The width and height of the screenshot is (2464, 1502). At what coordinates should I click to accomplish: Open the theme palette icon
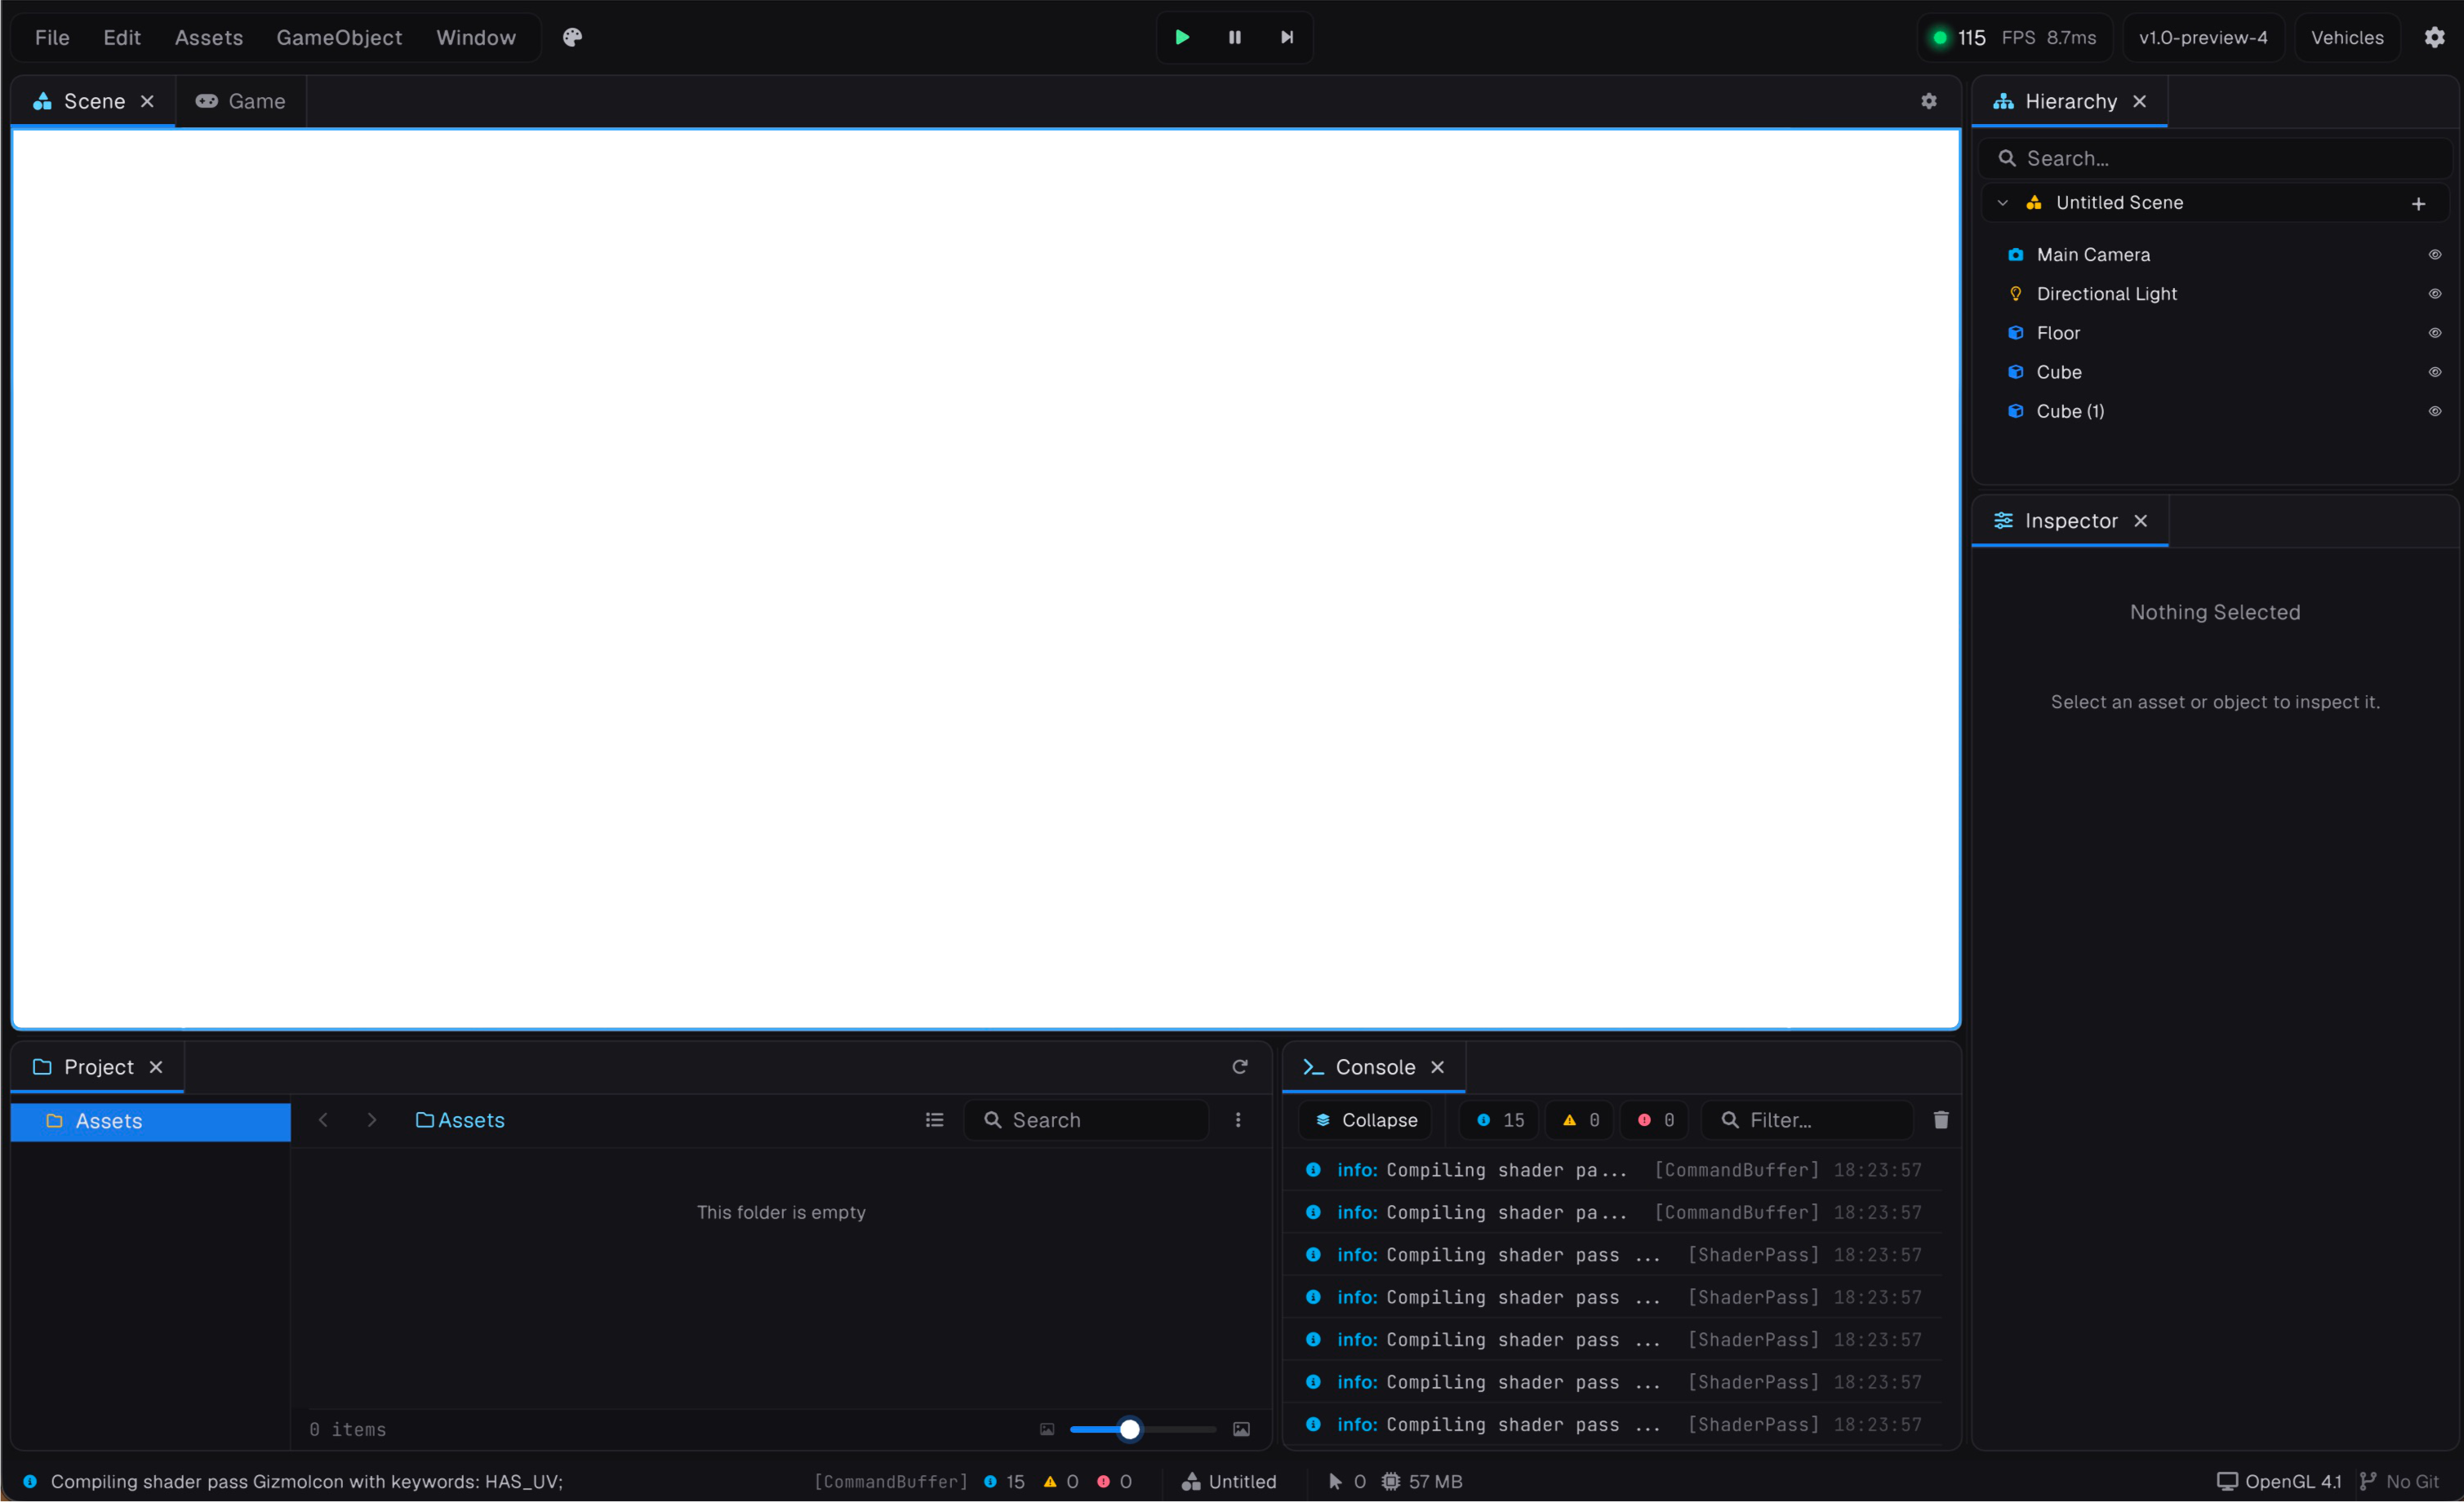572,37
